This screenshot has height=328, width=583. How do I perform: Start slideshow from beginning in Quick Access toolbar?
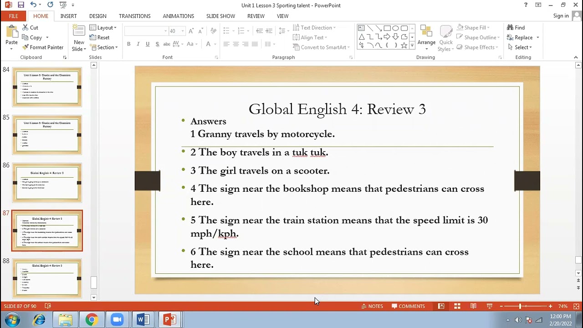tap(63, 5)
